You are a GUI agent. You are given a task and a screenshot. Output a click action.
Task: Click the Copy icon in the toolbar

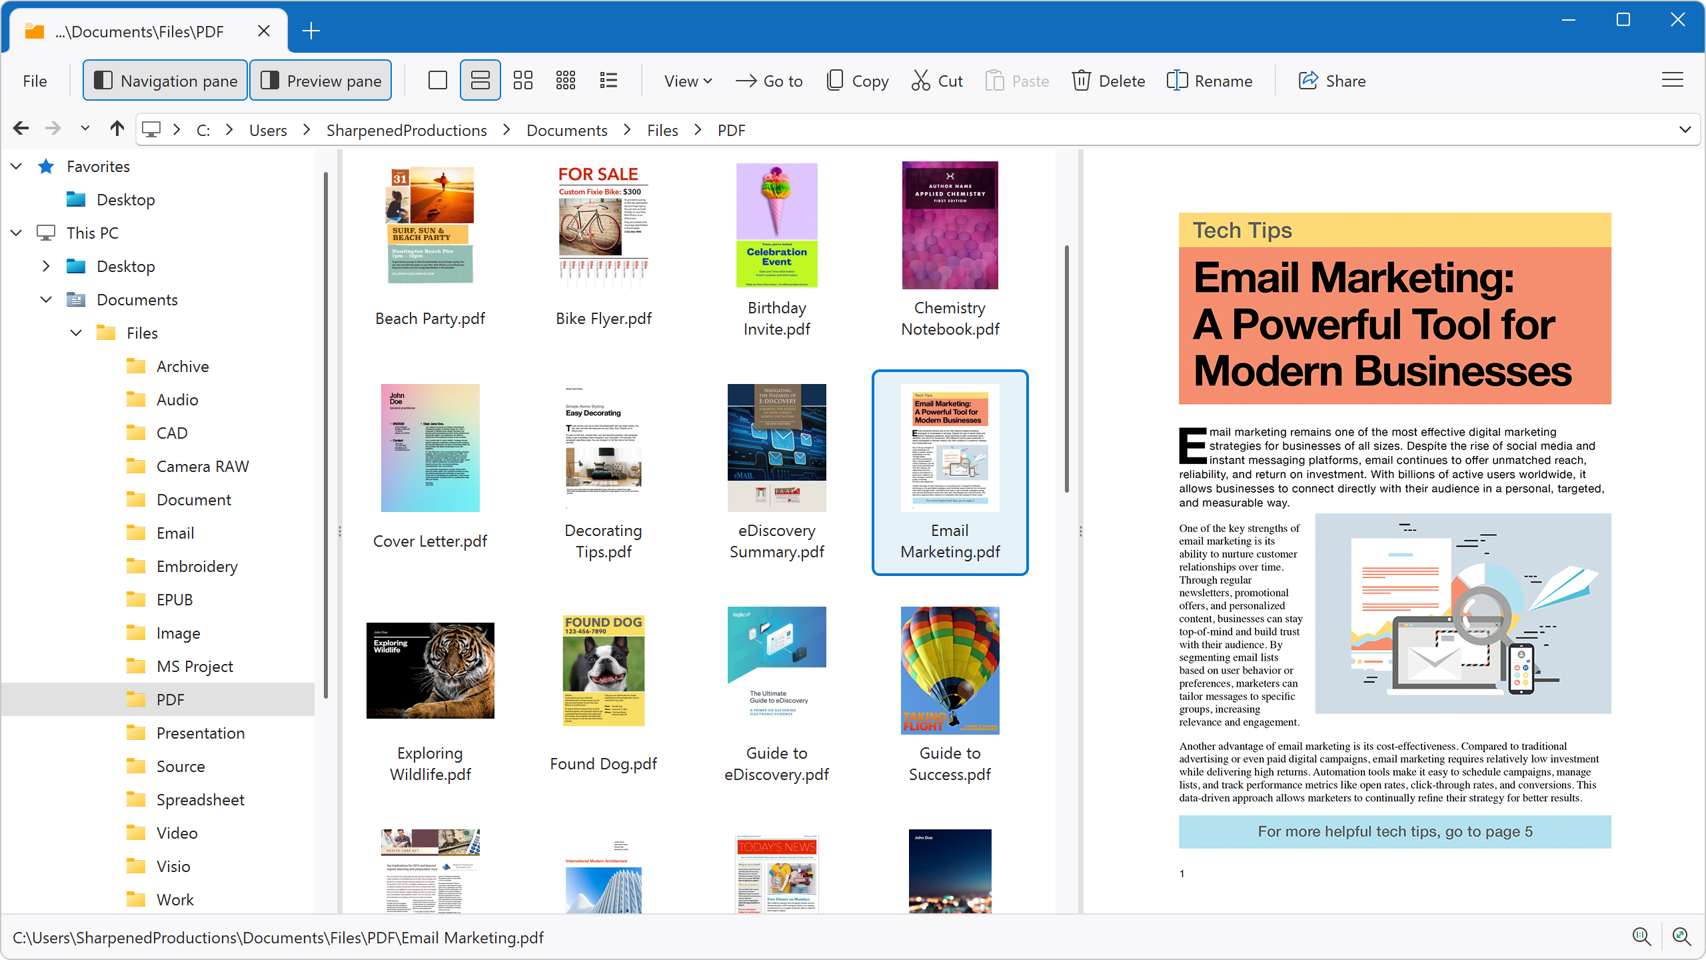point(834,80)
